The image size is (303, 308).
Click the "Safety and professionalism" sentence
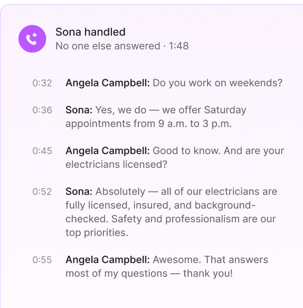[x=175, y=219]
